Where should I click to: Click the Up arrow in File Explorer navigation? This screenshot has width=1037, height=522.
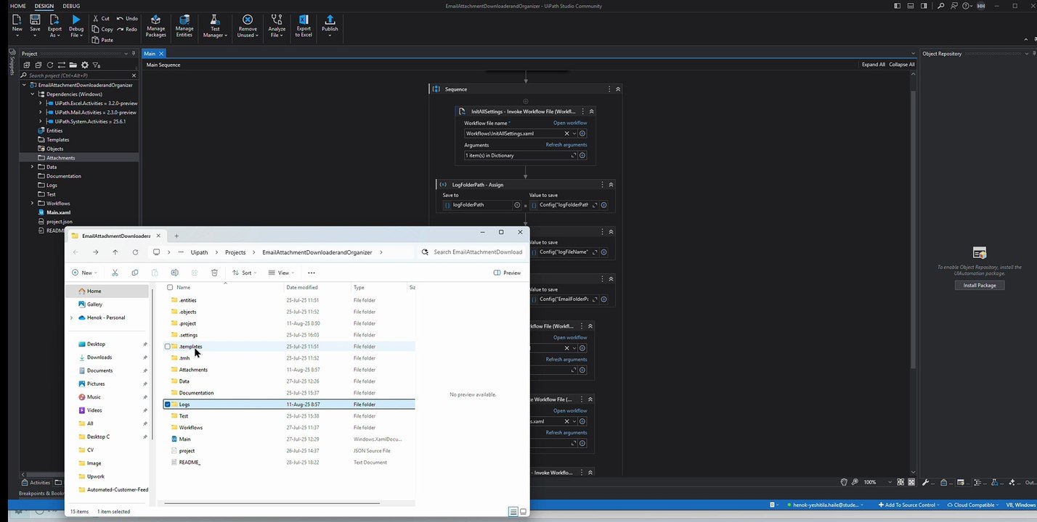115,252
